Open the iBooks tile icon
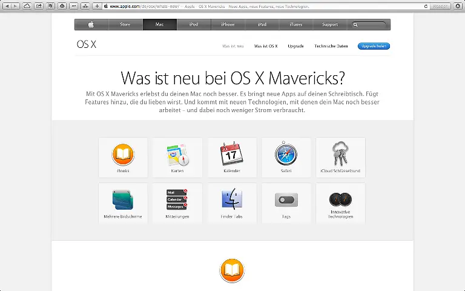Screen dimensions: 465x291 pyautogui.click(x=123, y=155)
